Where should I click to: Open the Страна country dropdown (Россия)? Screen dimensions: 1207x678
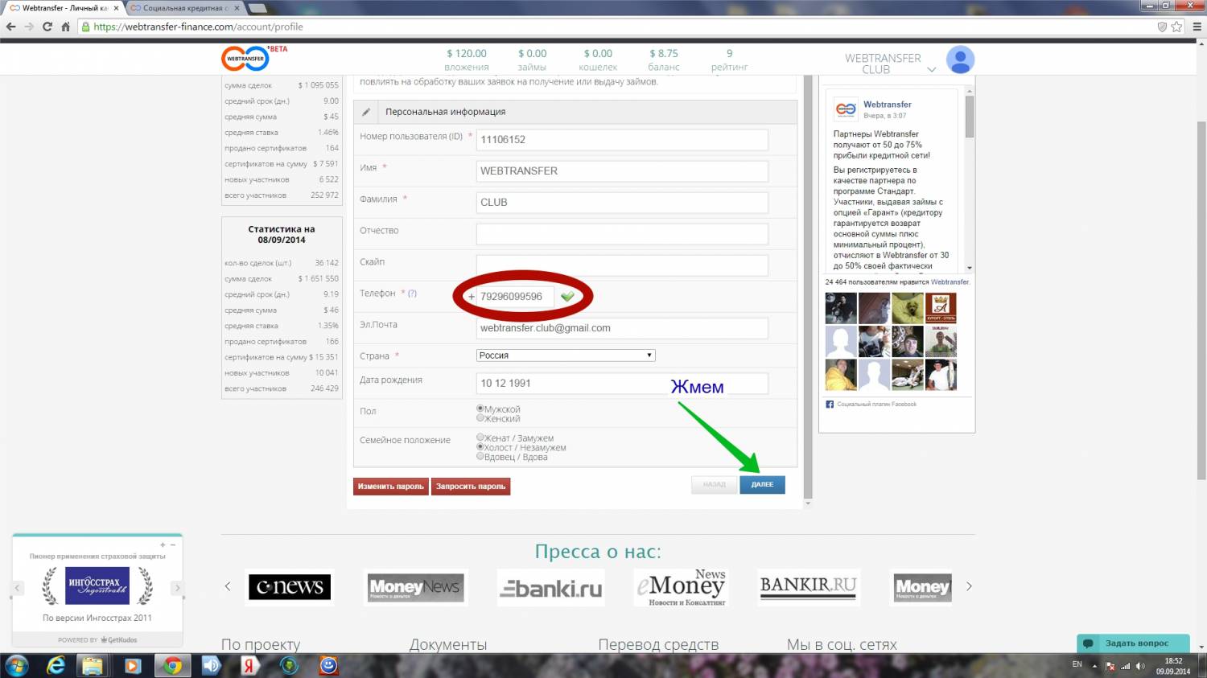(566, 355)
